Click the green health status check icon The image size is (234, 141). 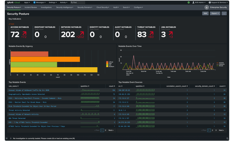pos(189,2)
